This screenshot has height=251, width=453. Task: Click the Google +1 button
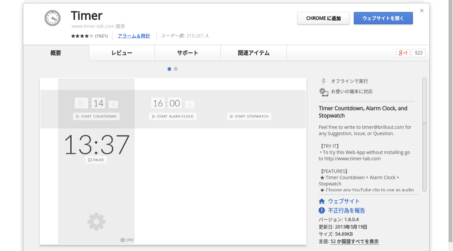click(403, 53)
